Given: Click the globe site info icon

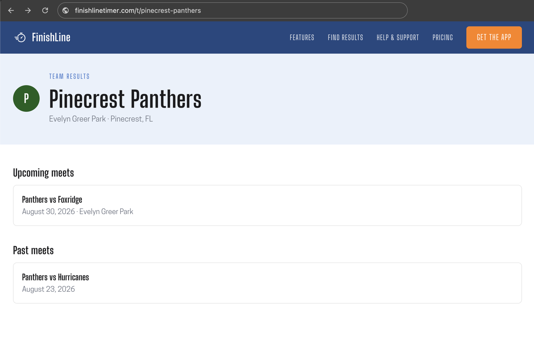Looking at the screenshot, I should pos(66,11).
